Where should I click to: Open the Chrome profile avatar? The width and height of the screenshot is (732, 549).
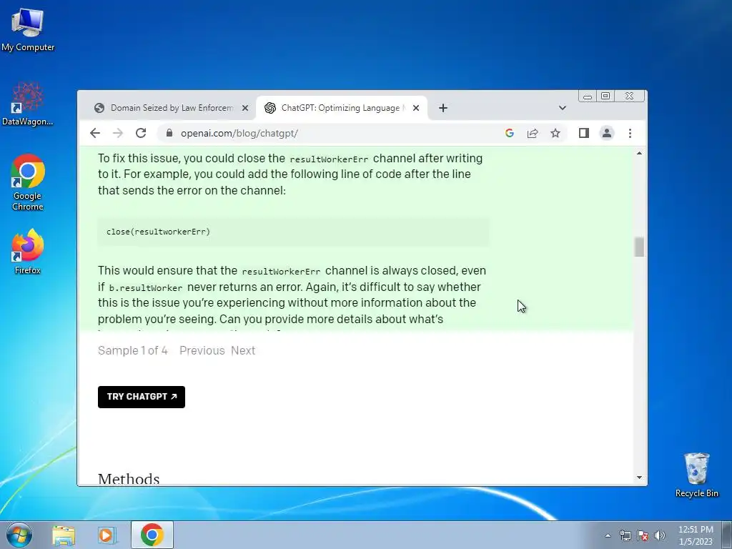606,133
